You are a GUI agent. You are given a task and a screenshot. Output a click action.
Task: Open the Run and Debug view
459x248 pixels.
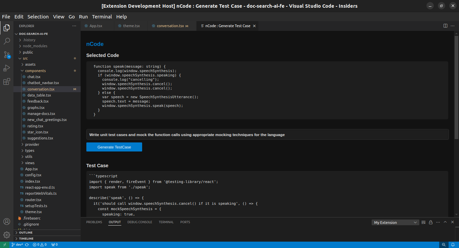pyautogui.click(x=7, y=68)
